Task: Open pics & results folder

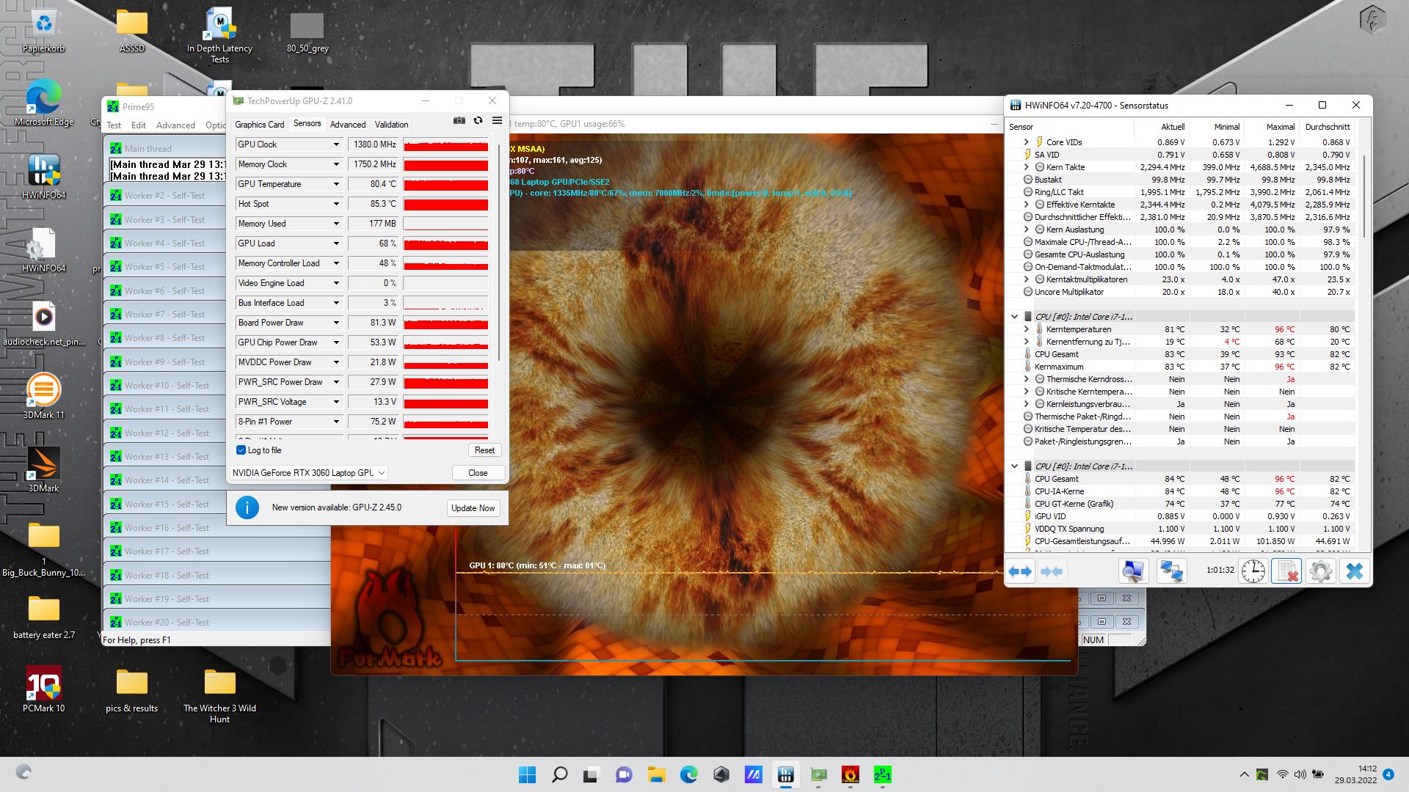Action: coord(132,689)
